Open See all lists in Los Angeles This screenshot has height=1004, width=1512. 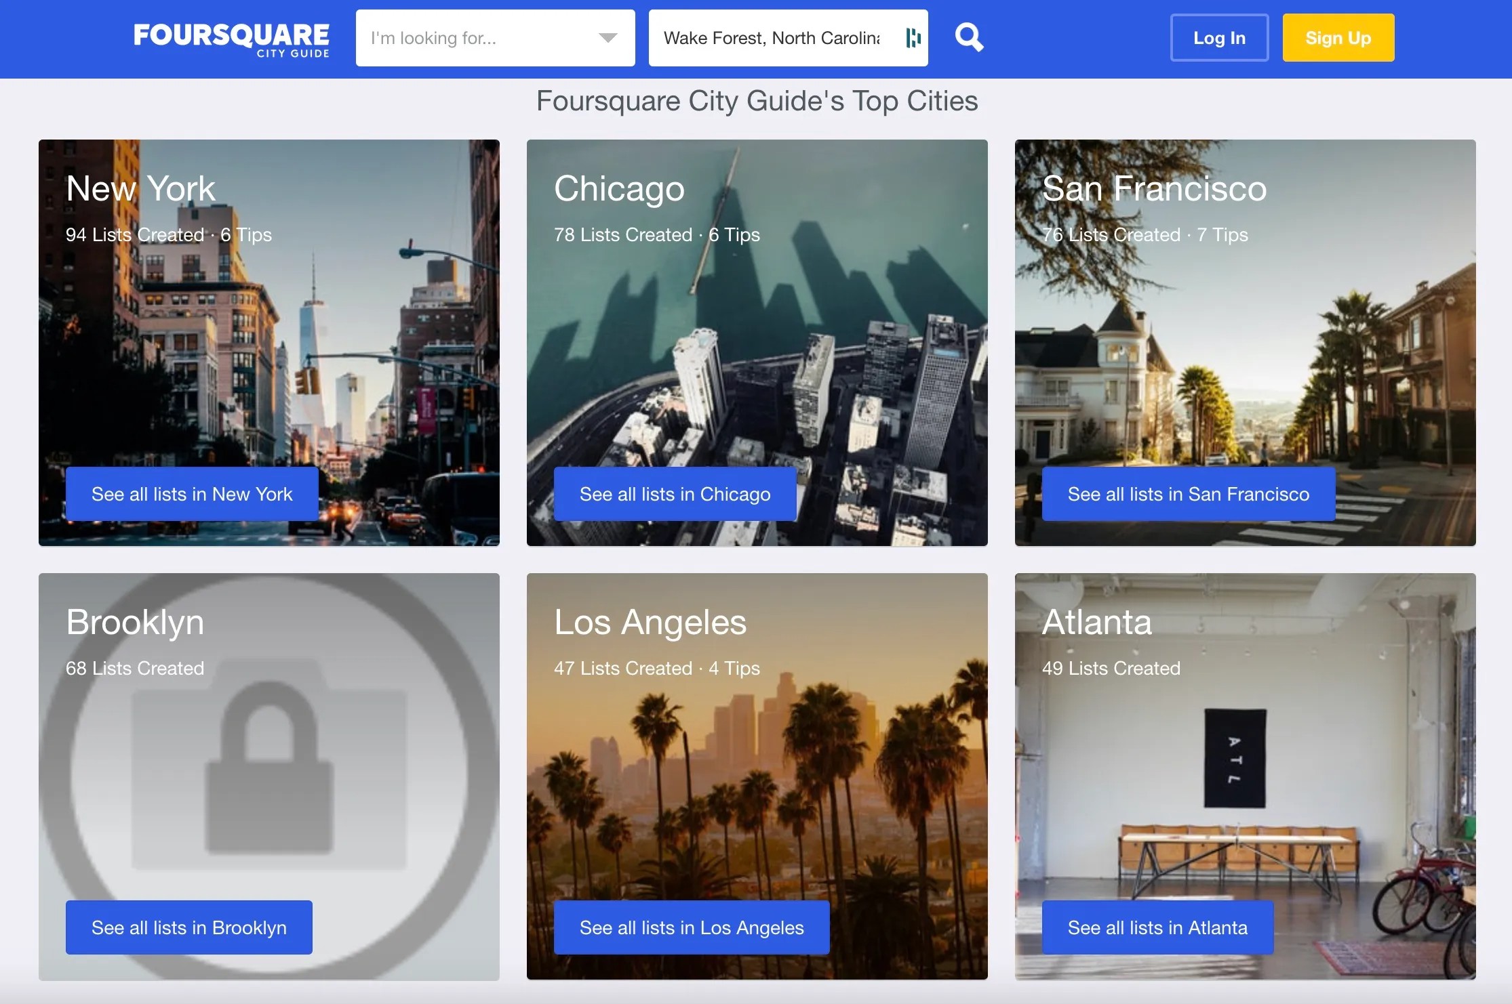click(x=691, y=927)
